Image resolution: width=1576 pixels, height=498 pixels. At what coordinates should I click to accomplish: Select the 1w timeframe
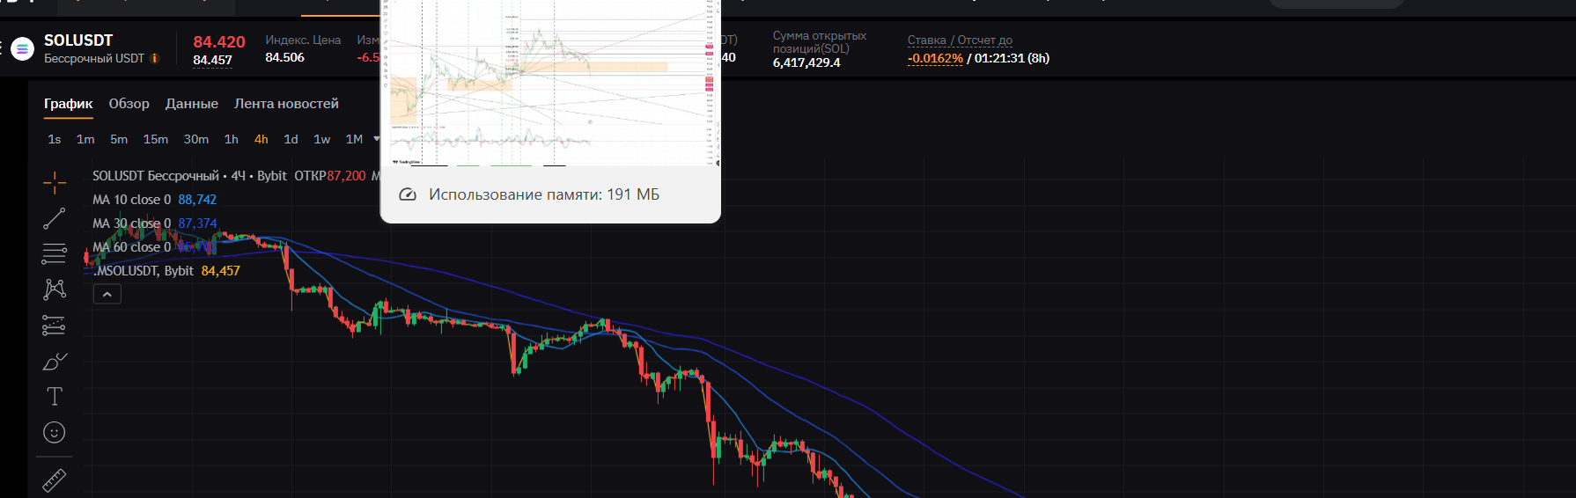coord(322,139)
